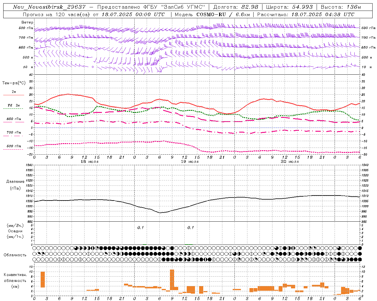The image size is (377, 301).
Task: Click the Осадки panel label
Action: (x=15, y=231)
